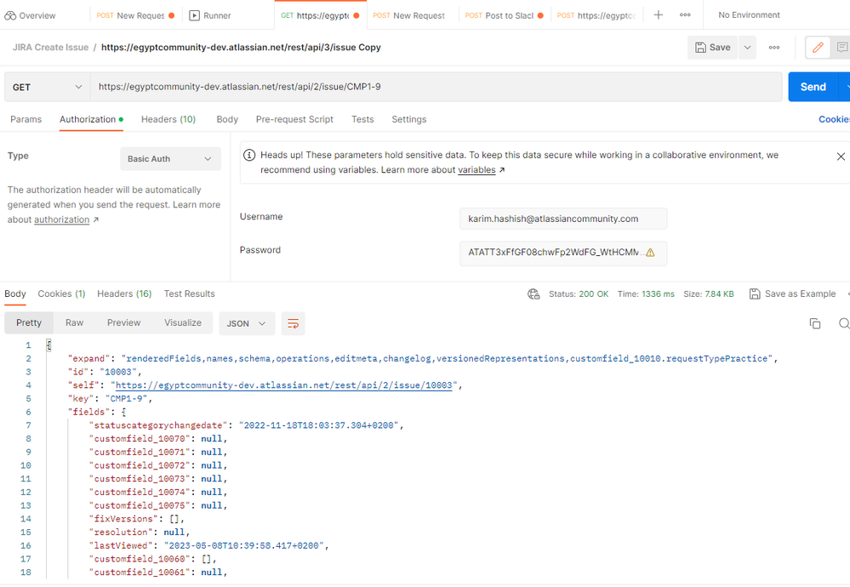Change the GET method dropdown
This screenshot has width=850, height=587.
tap(47, 87)
